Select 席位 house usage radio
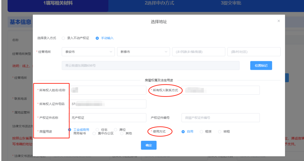 pos(116,130)
